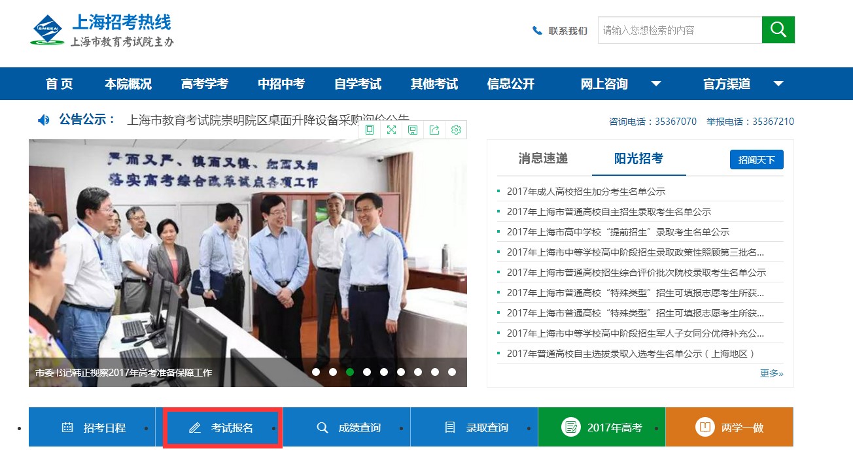Open the 军人子女同分优待补充公 link
This screenshot has height=455, width=853.
click(635, 333)
